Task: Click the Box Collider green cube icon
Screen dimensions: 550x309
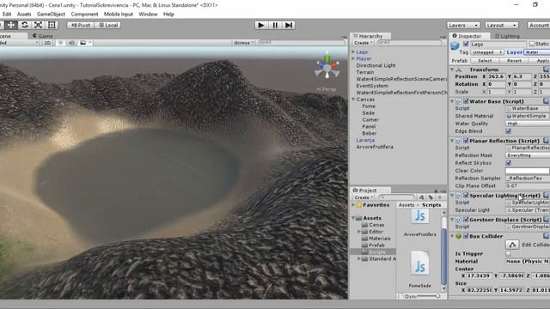Action: point(458,236)
